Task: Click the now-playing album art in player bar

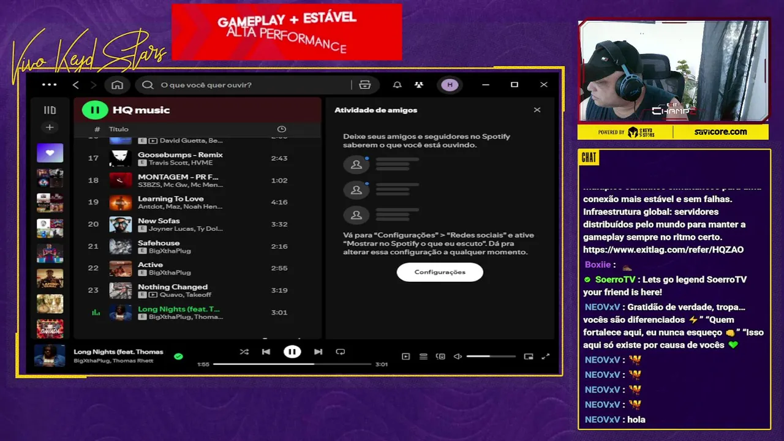Action: [x=50, y=356]
